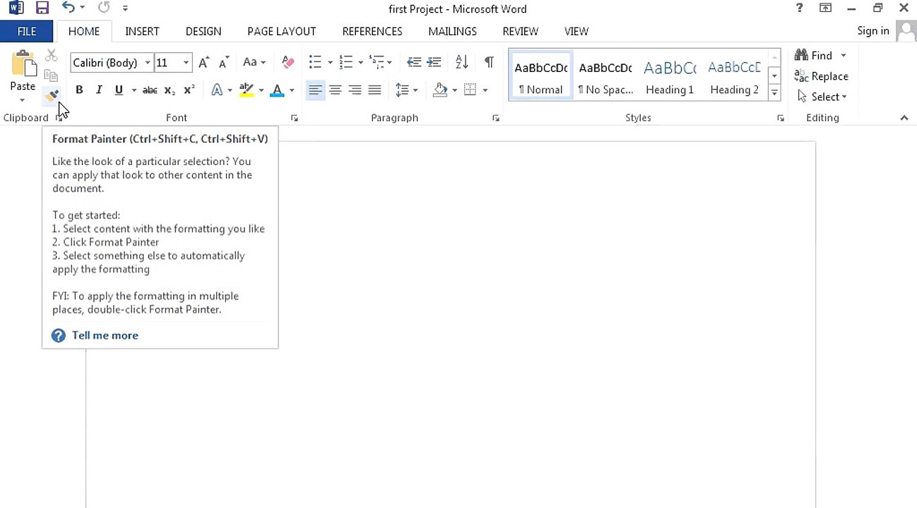The width and height of the screenshot is (917, 508).
Task: Toggle Italic formatting
Action: [99, 90]
